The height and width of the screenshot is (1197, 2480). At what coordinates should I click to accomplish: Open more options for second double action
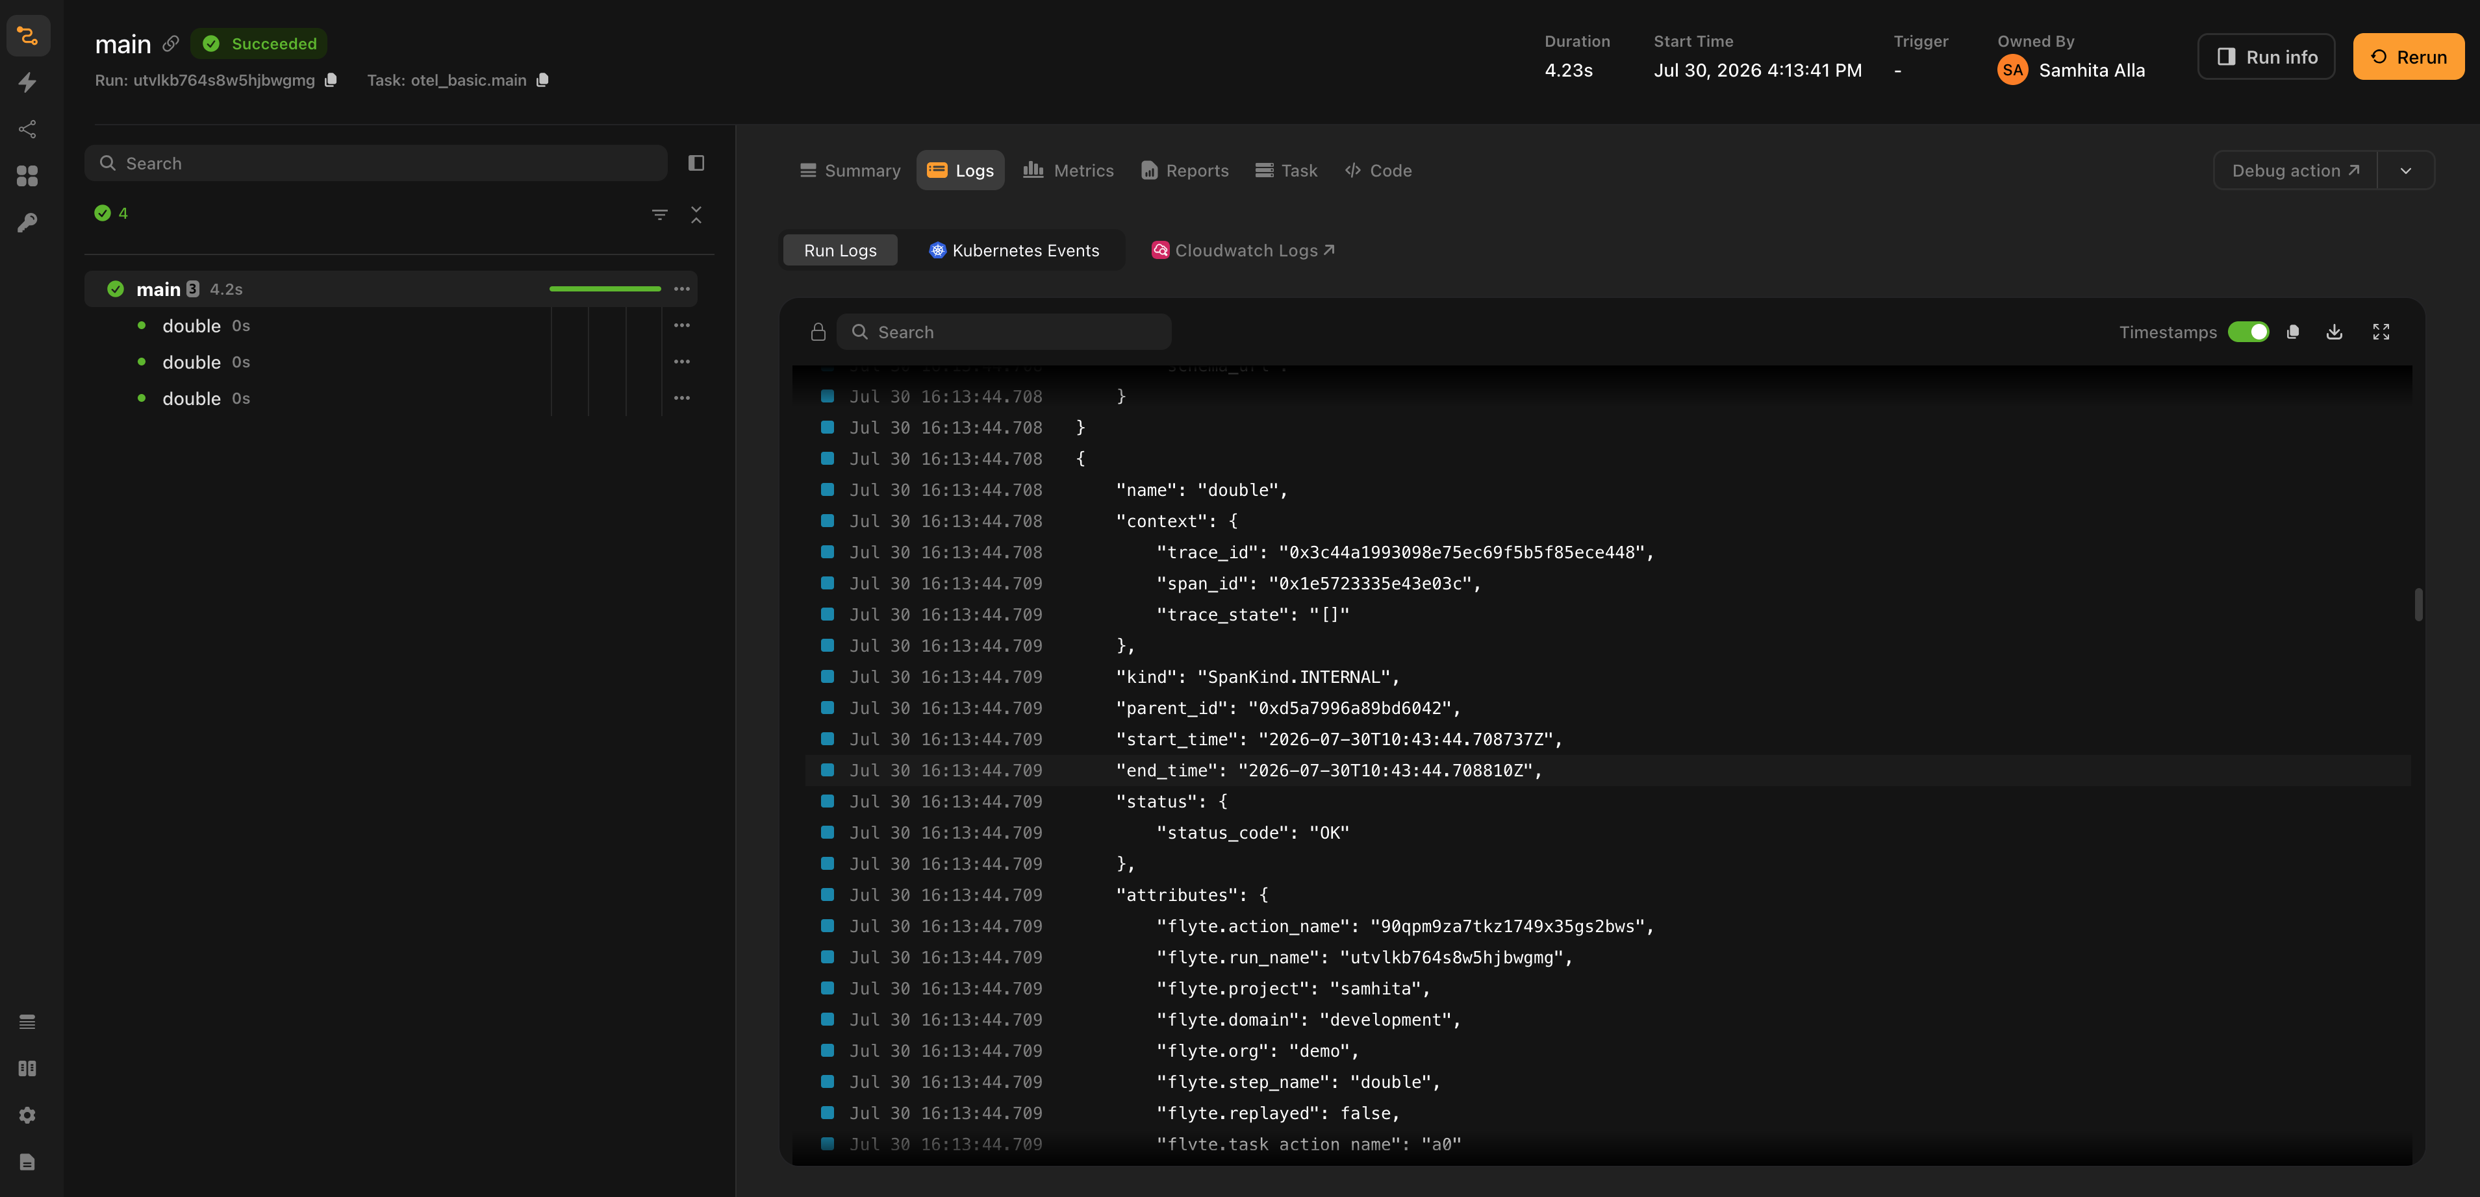[681, 362]
